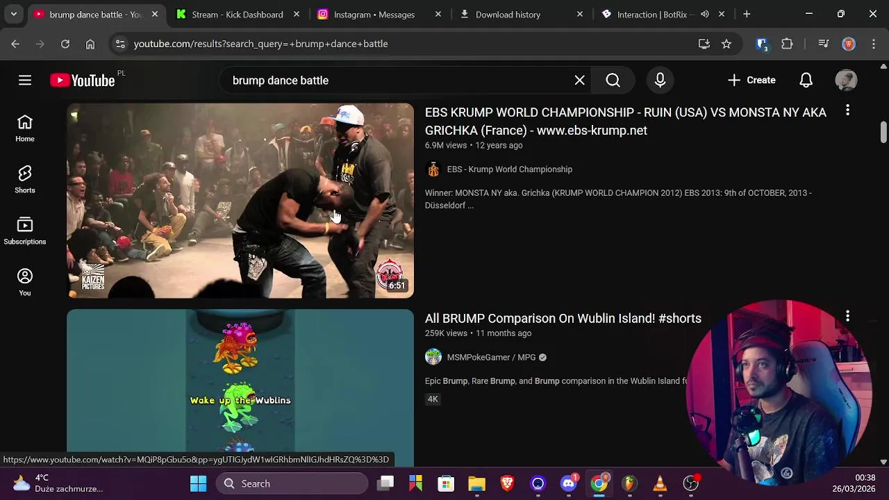The width and height of the screenshot is (889, 500).
Task: Click the page vertical scrollbar thumb
Action: (x=883, y=132)
